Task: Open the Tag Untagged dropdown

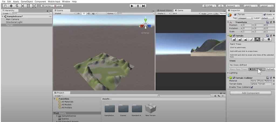Action: [245, 18]
